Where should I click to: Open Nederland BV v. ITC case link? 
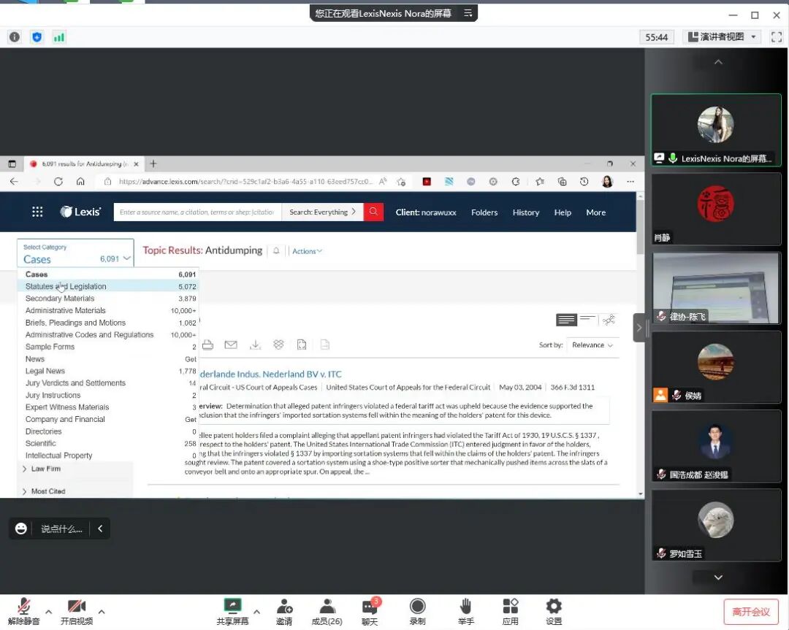(x=271, y=374)
